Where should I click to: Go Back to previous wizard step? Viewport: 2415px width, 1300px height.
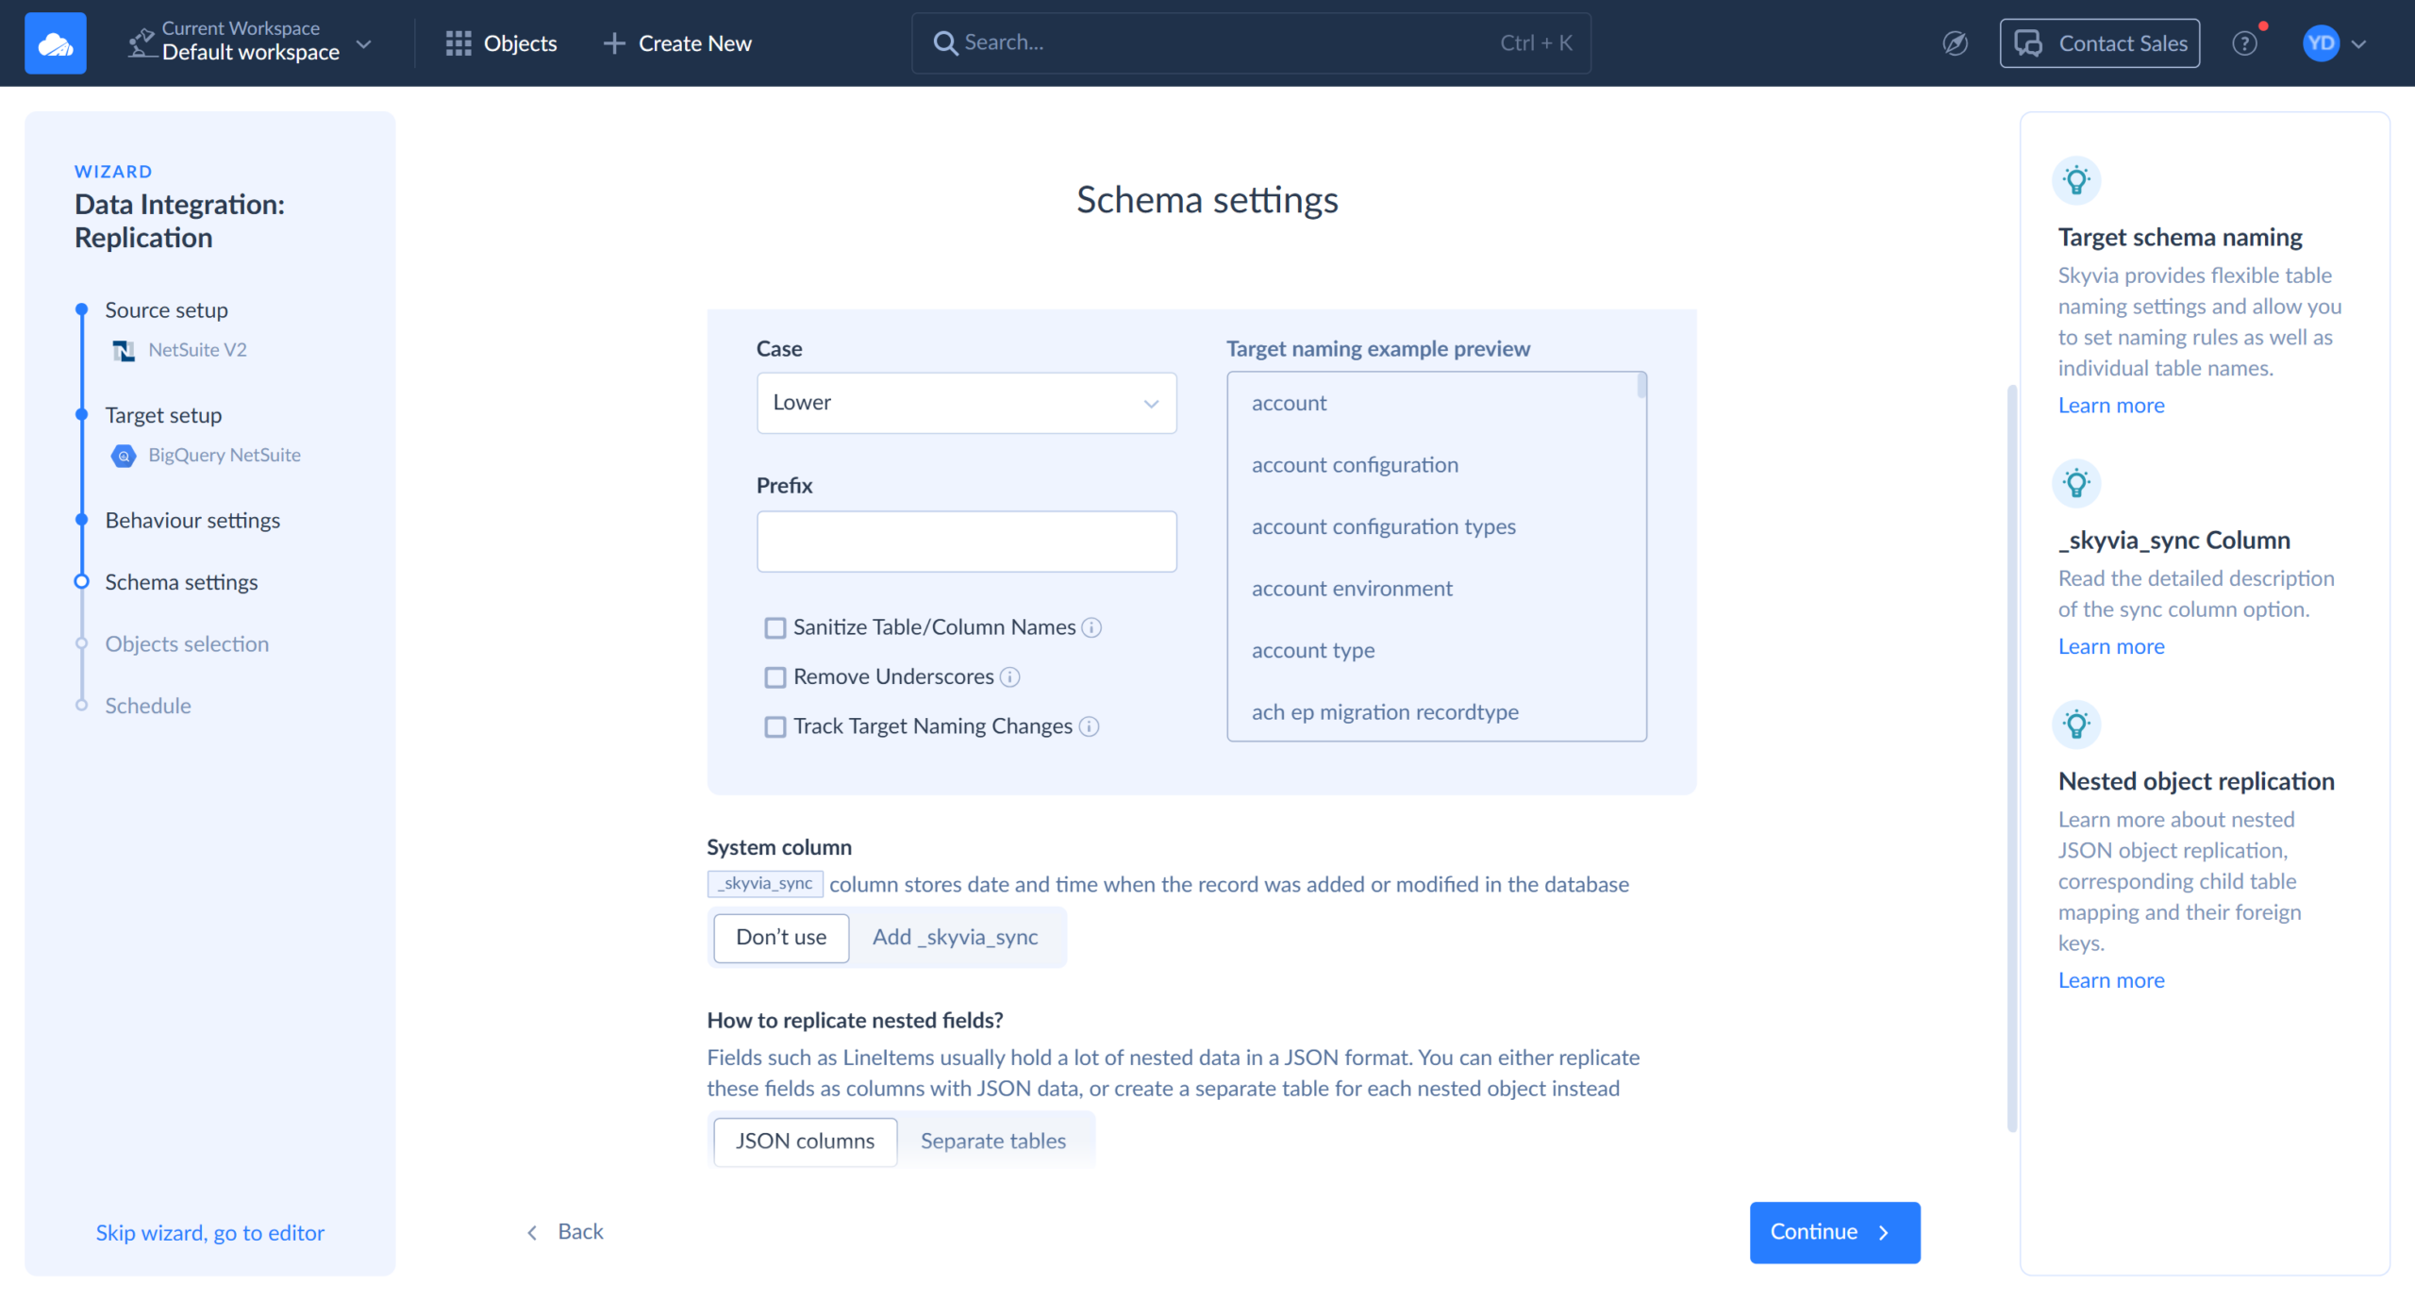click(x=565, y=1232)
